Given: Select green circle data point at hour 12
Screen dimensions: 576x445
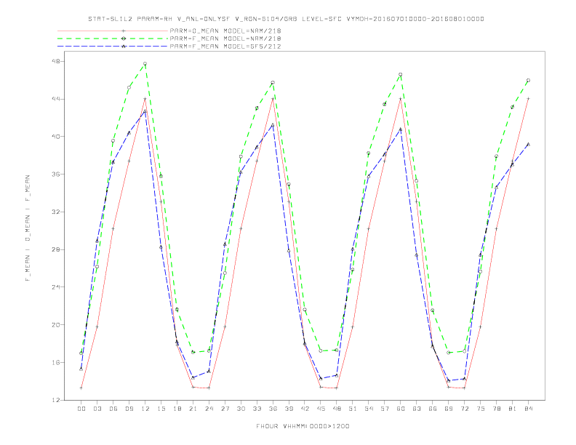Looking at the screenshot, I should coord(145,64).
